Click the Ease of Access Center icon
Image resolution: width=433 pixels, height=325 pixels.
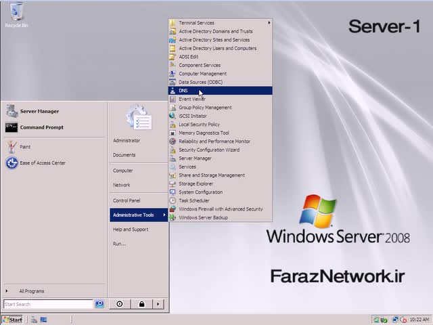12,162
